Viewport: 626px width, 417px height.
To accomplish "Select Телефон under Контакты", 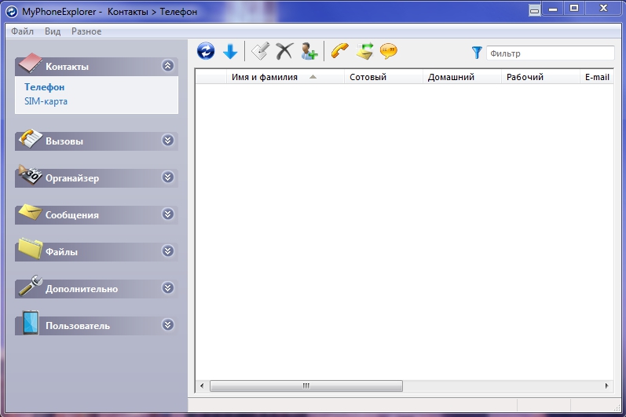I will pos(44,87).
